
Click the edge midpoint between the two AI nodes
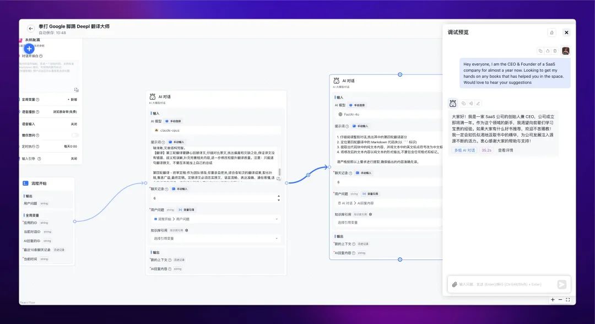point(308,175)
